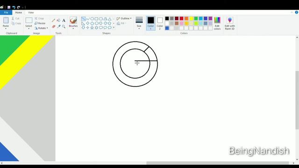Select the Magnifier tool

click(x=64, y=27)
